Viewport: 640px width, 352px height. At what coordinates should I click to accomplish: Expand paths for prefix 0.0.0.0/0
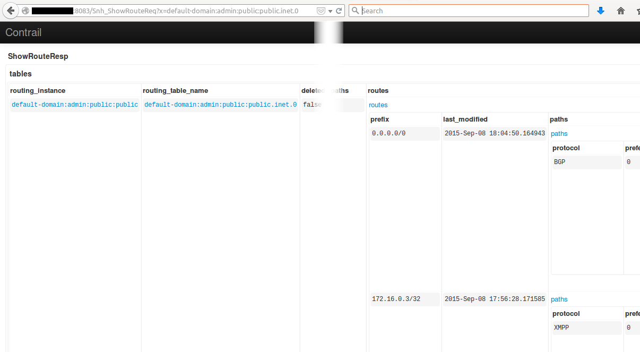coord(559,133)
